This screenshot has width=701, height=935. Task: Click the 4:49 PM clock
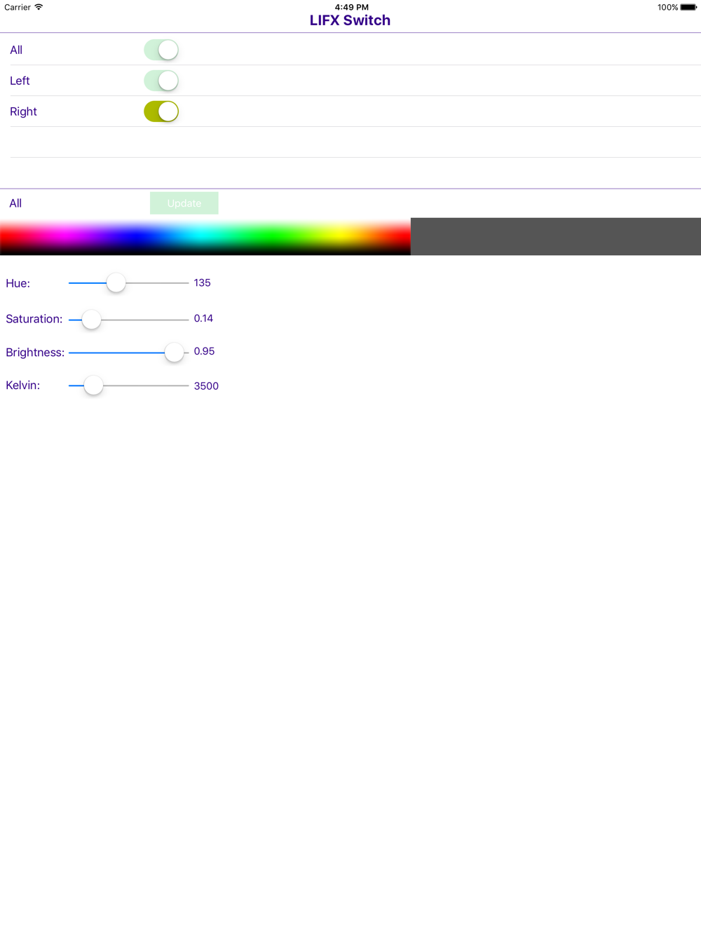[x=351, y=7]
